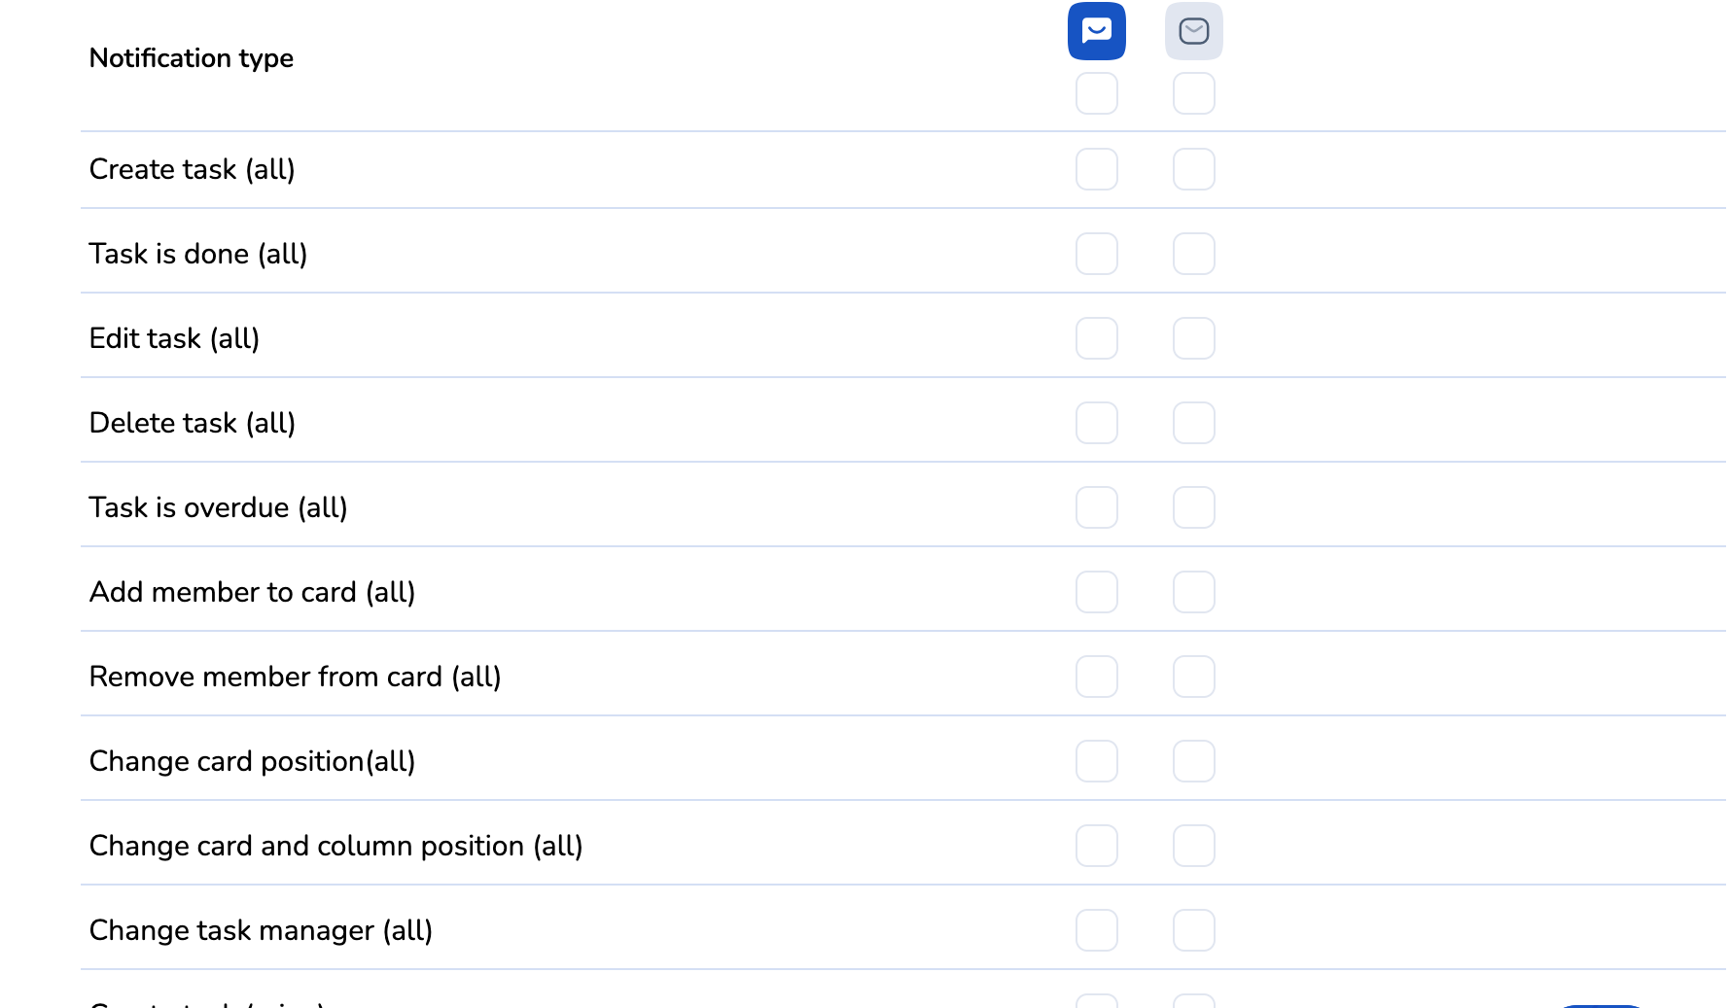Enable email for Change card and column position
This screenshot has width=1729, height=1008.
[x=1193, y=846]
